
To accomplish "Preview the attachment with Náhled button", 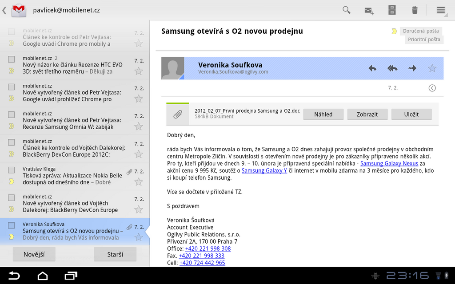I will [x=323, y=114].
